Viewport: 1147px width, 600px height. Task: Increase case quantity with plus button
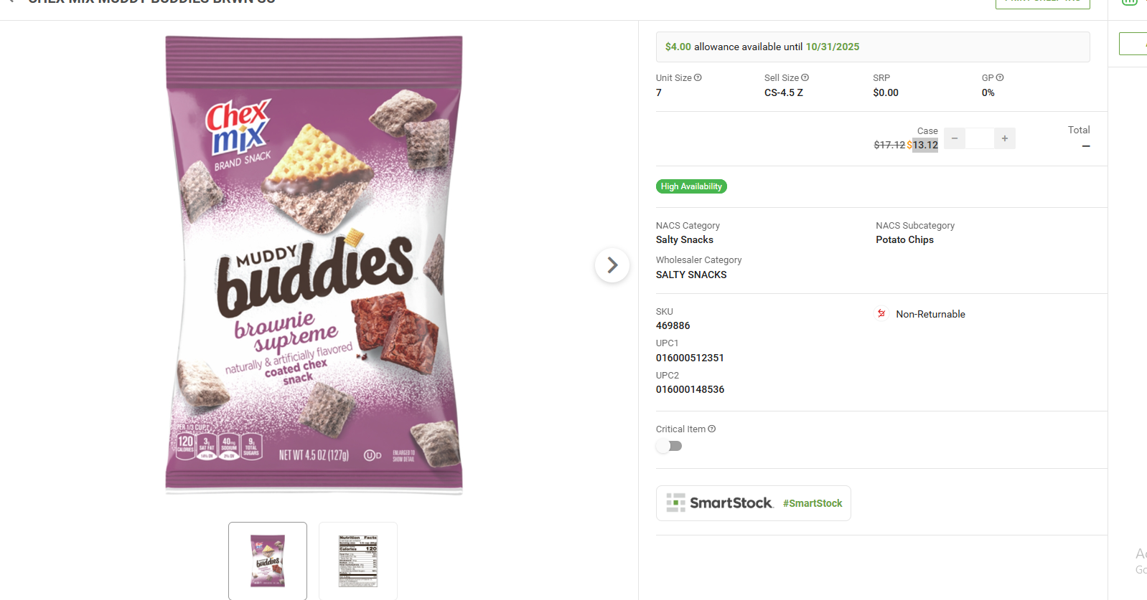tap(1005, 138)
